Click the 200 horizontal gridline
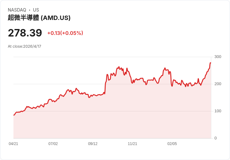 112,84
